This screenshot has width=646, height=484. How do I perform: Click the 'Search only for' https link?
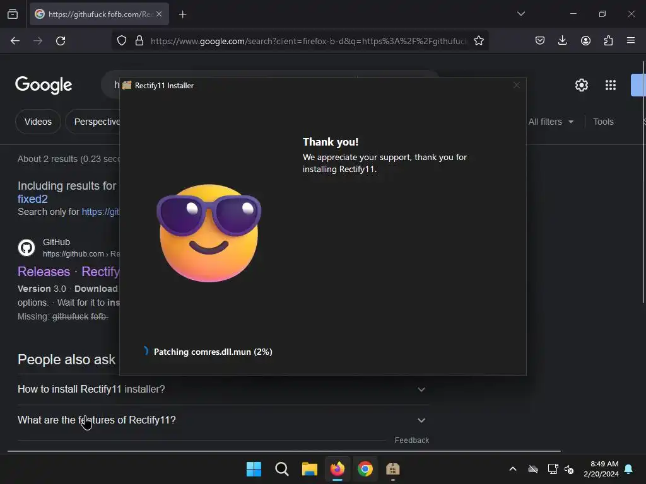[x=100, y=212]
